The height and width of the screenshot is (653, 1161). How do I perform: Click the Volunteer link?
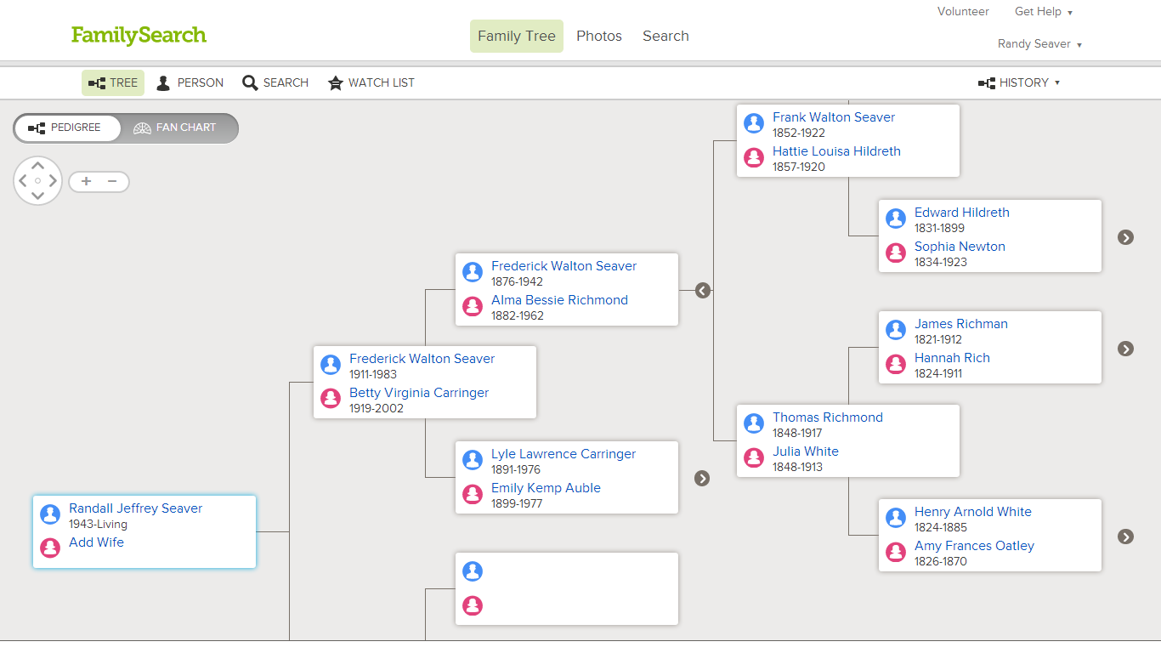(x=963, y=12)
